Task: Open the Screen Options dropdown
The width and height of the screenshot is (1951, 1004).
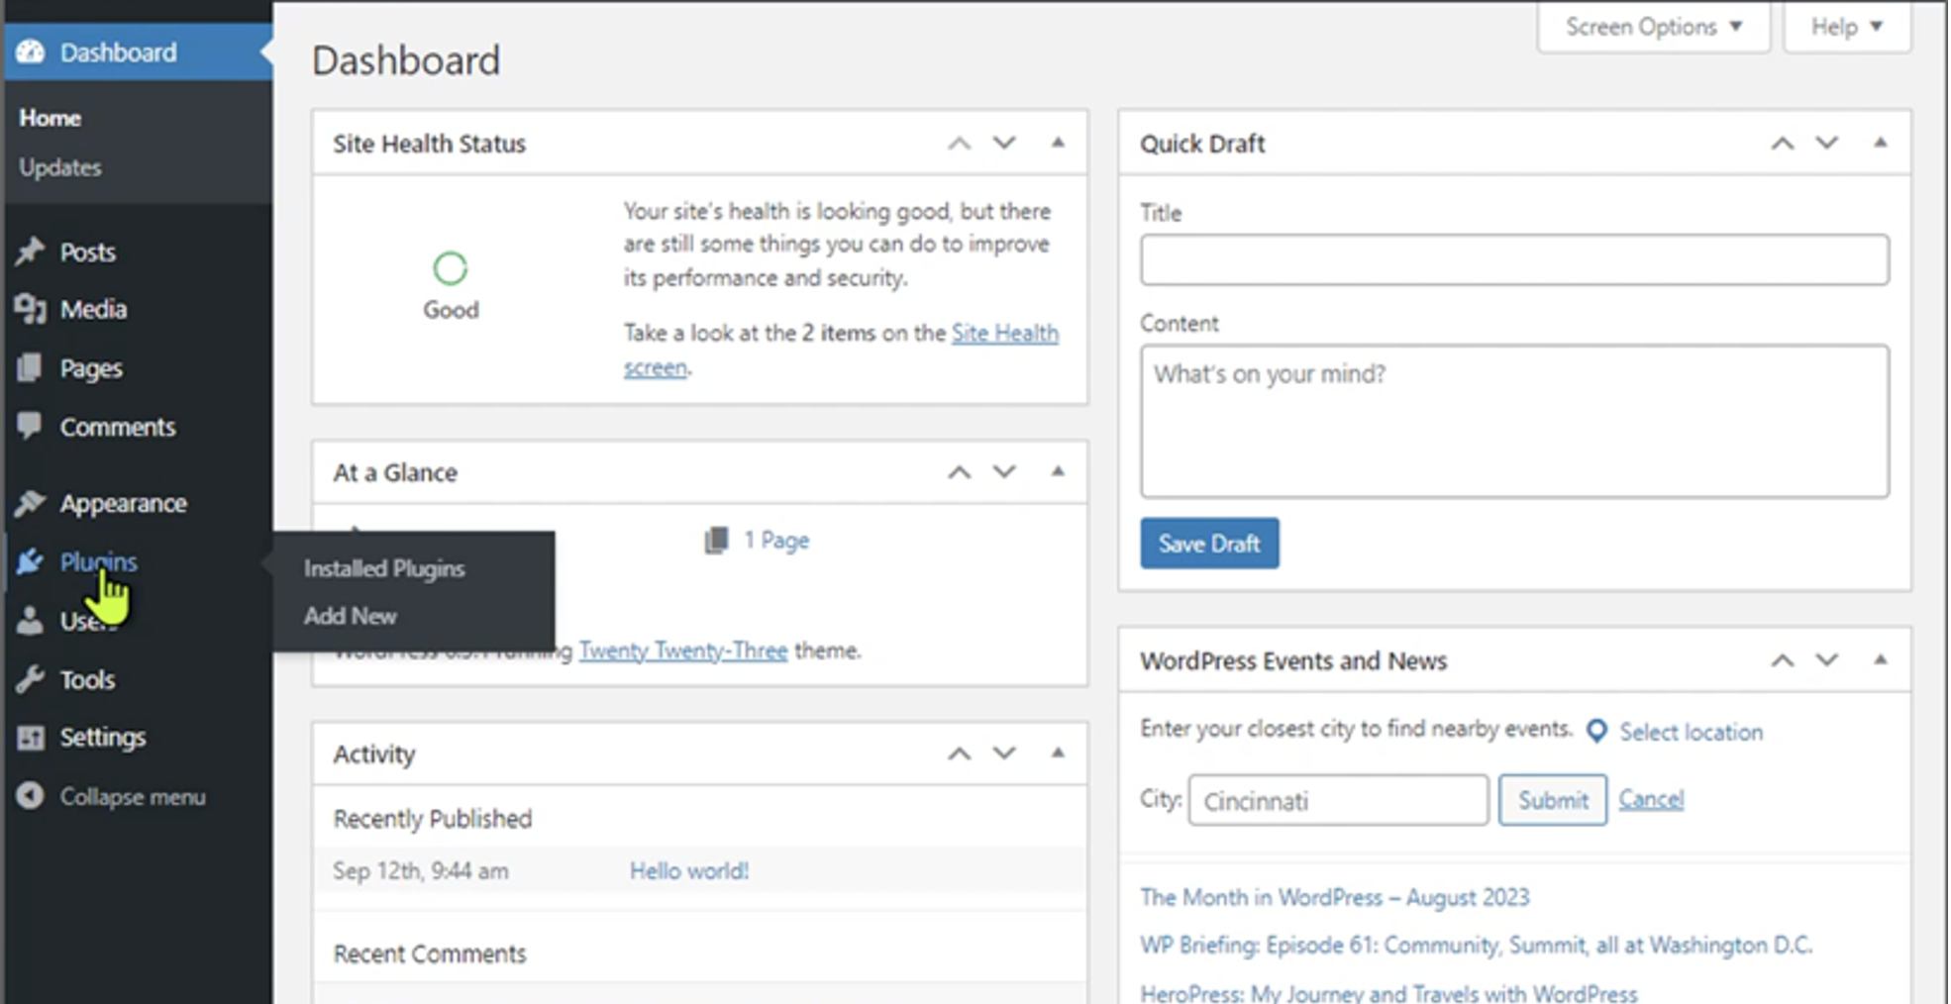Action: (x=1653, y=27)
